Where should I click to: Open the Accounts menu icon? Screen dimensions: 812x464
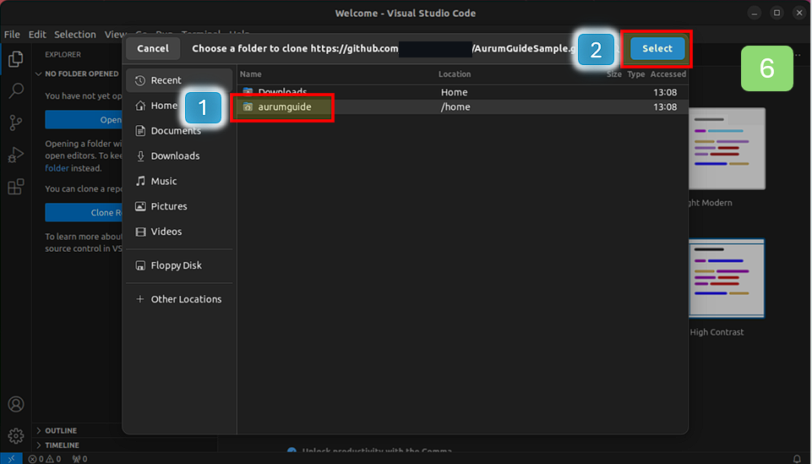click(x=15, y=404)
